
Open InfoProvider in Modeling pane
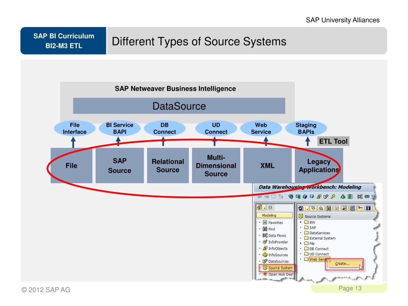tap(275, 242)
